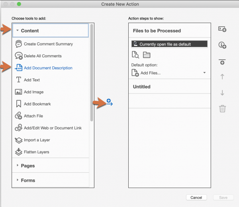The image size is (239, 207).
Task: Click the PDF icon in Currently open file row
Action: pos(136,44)
